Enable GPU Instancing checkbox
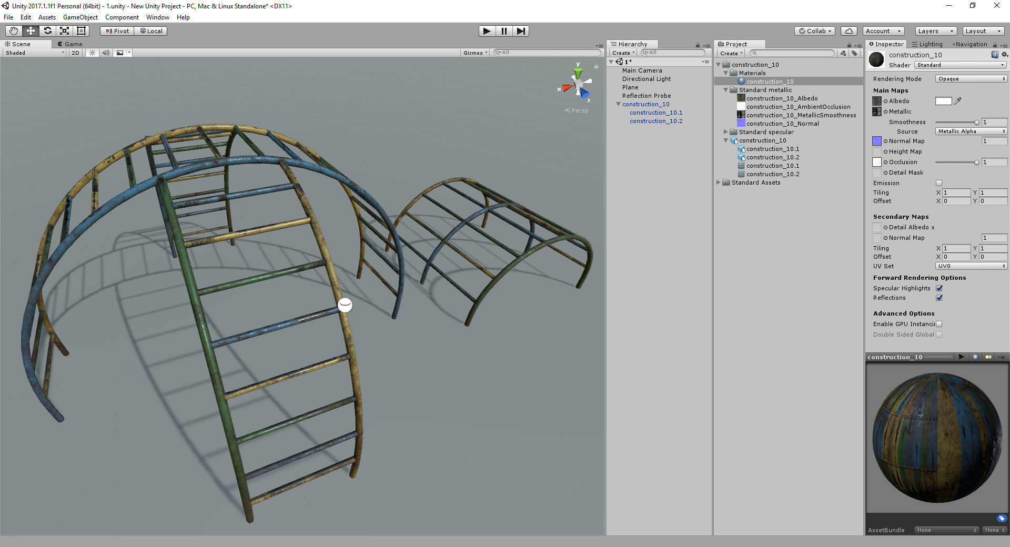The width and height of the screenshot is (1010, 547). pyautogui.click(x=939, y=324)
